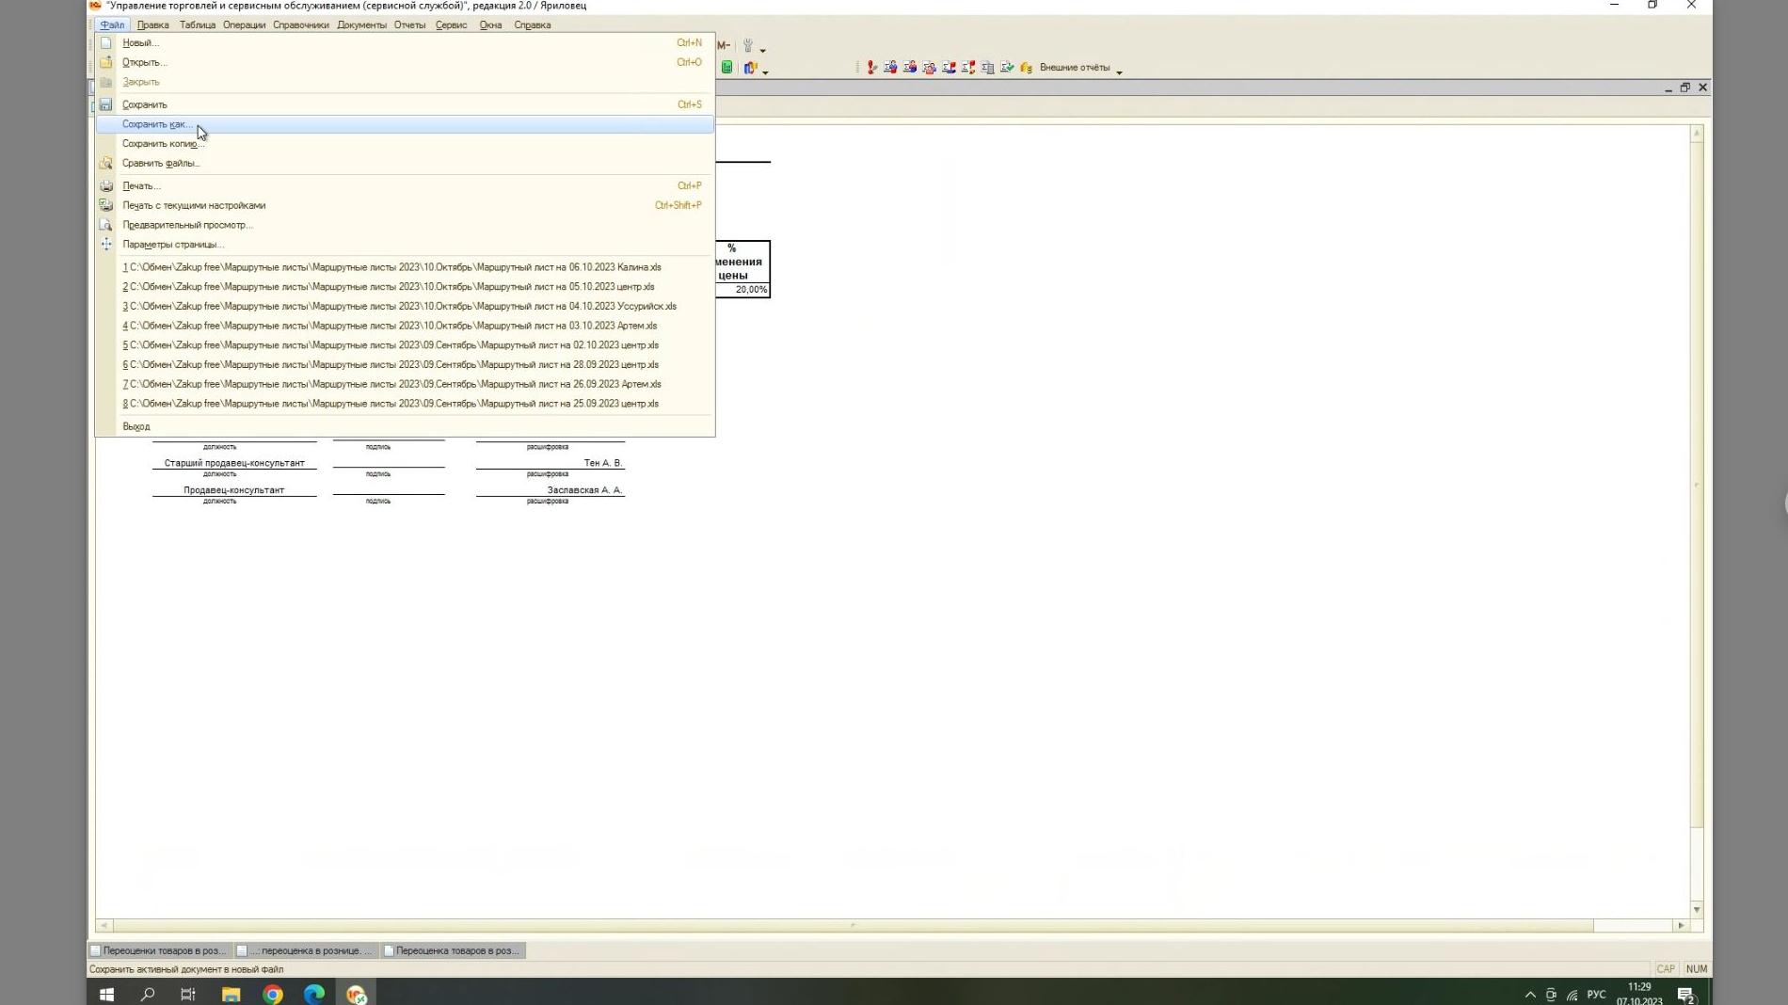Image resolution: width=1788 pixels, height=1005 pixels.
Task: Select Печать с текущими настройками entry
Action: click(405, 205)
